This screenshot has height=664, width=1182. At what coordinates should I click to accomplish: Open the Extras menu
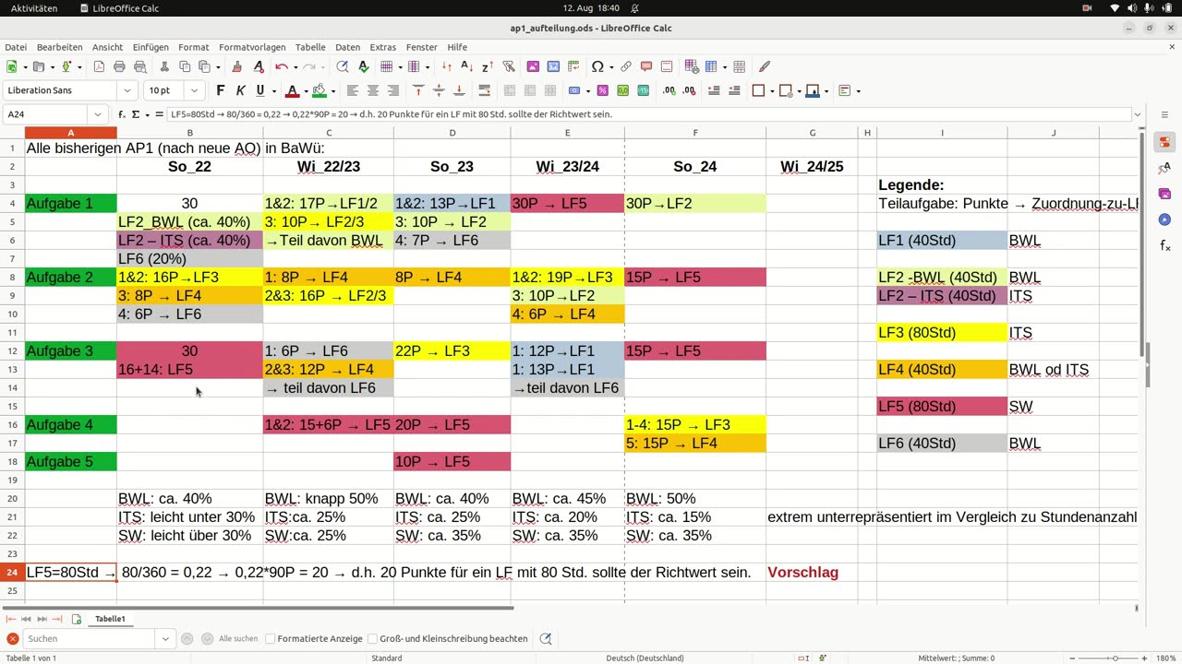click(x=382, y=47)
